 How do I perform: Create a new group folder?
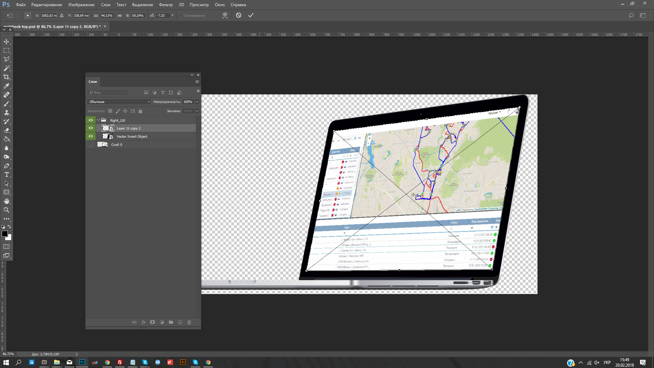pos(171,322)
